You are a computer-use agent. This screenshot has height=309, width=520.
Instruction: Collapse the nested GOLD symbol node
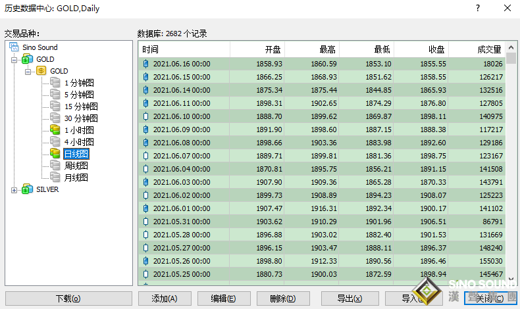pos(28,71)
